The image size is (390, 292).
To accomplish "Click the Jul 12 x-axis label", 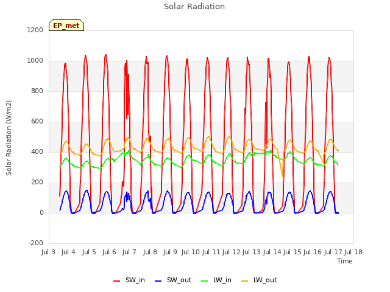I will pyautogui.click(x=231, y=252).
